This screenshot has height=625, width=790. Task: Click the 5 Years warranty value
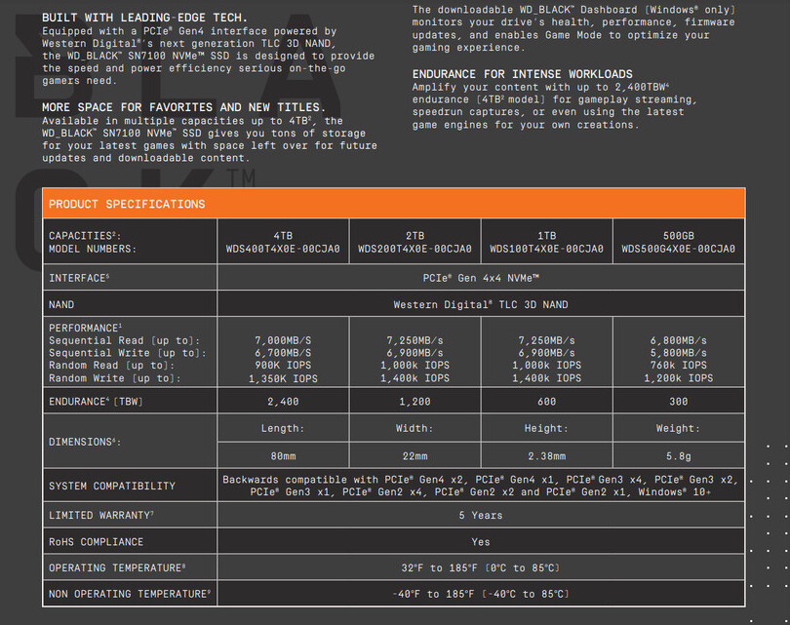pyautogui.click(x=481, y=515)
